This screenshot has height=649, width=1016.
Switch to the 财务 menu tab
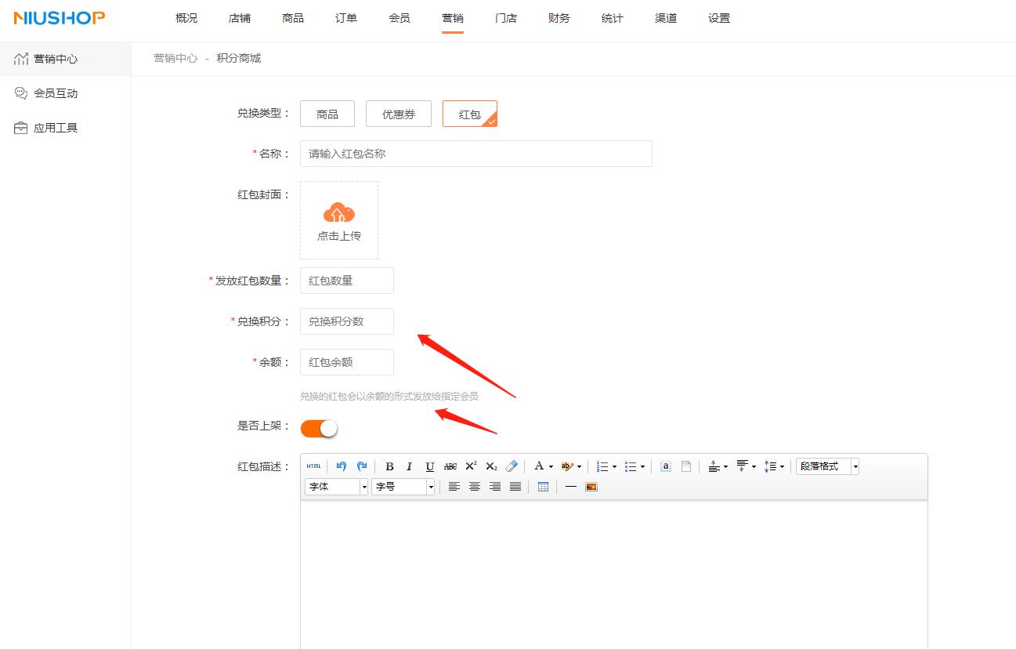[x=559, y=17]
